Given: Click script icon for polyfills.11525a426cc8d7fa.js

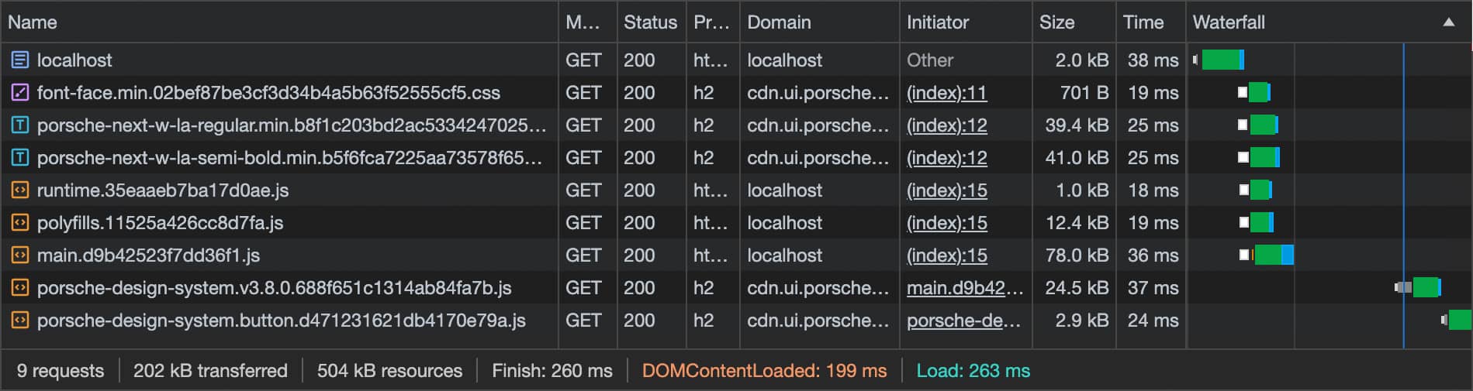Looking at the screenshot, I should 20,222.
